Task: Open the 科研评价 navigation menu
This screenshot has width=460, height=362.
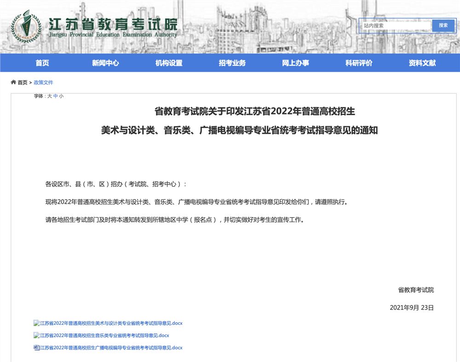Action: tap(359, 63)
